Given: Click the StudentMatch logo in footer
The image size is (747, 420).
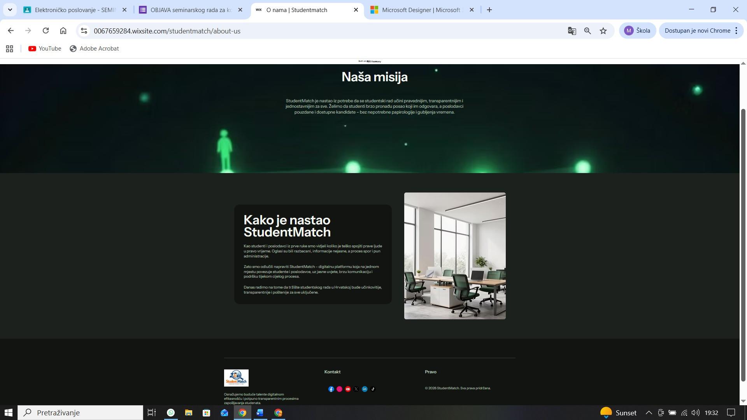Looking at the screenshot, I should [x=236, y=378].
